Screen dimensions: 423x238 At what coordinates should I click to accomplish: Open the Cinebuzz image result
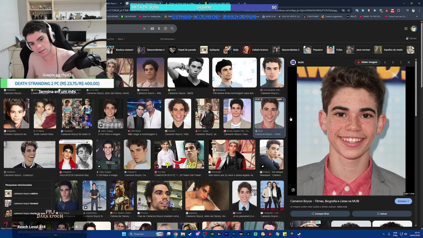point(29,155)
